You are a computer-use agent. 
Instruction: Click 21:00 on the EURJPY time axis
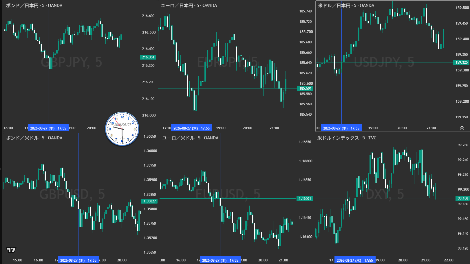(x=274, y=128)
